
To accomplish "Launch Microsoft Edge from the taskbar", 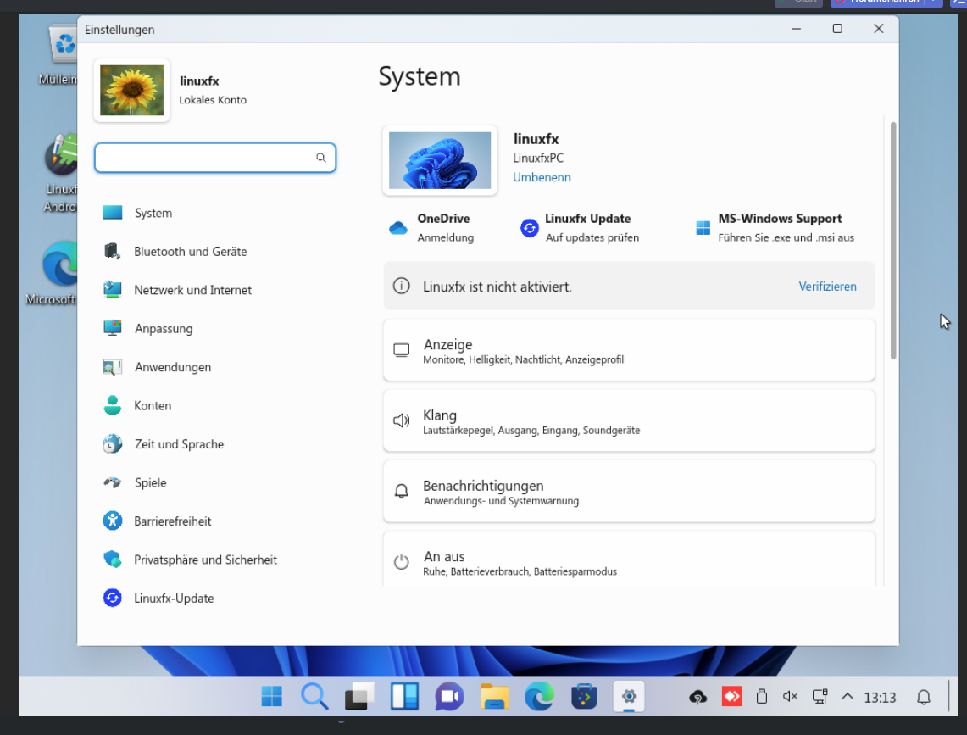I will [539, 697].
